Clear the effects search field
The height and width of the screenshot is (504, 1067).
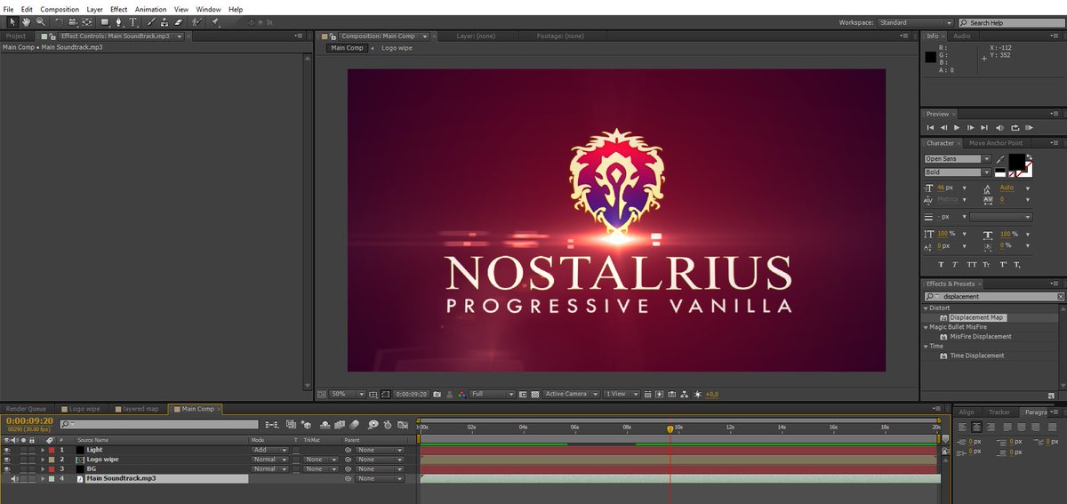pyautogui.click(x=1060, y=296)
